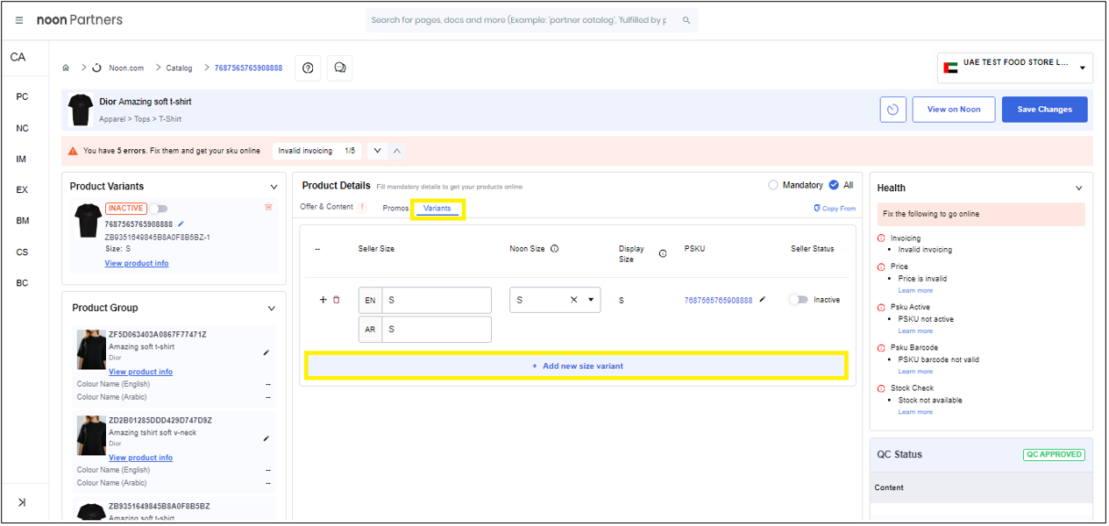Click the product thumbnail for ZF5D063403A0867F77471Z
The image size is (1109, 526).
91,349
